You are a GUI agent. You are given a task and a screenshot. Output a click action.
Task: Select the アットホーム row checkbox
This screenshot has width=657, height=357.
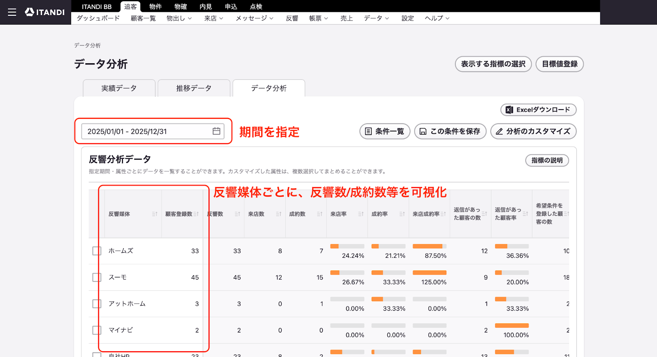point(97,304)
